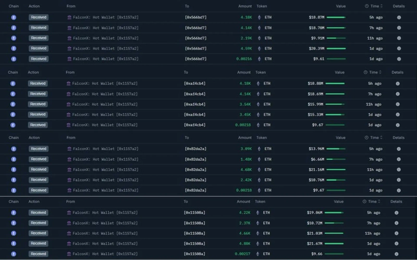The height and width of the screenshot is (260, 417).
Task: Click the clock icon in the 0x11508a table header
Action: coord(364,202)
